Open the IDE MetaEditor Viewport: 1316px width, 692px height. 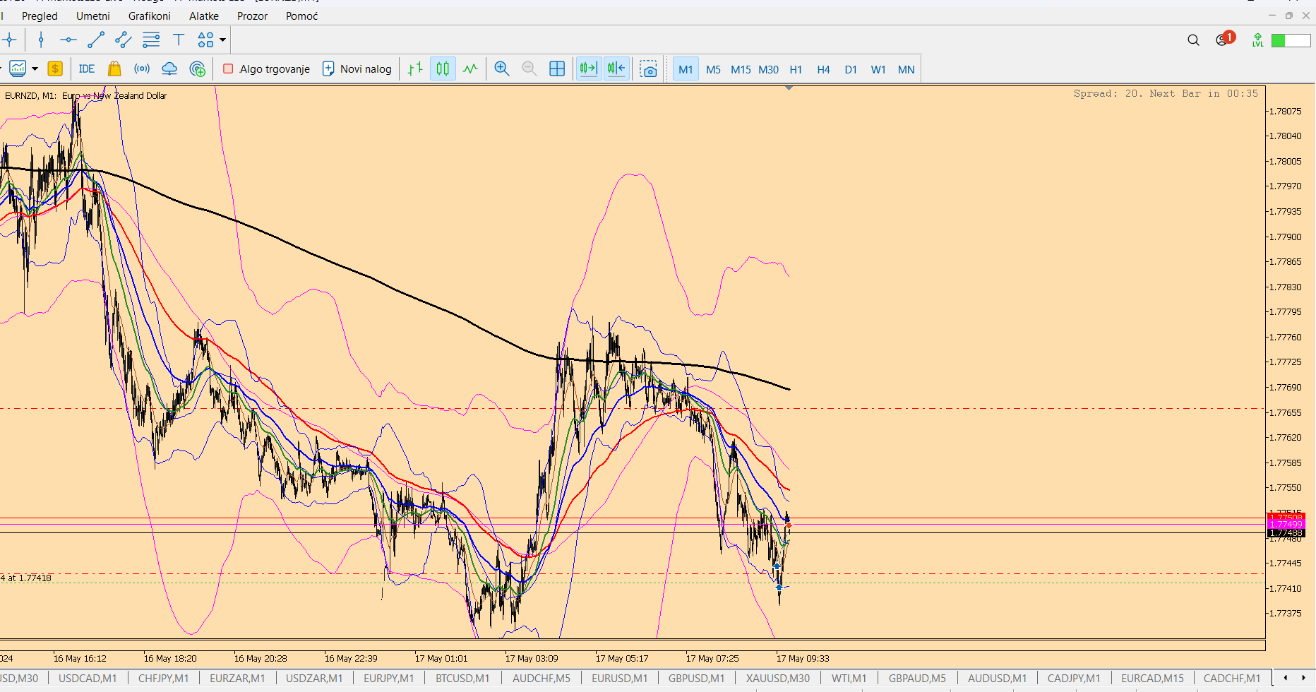click(x=87, y=69)
